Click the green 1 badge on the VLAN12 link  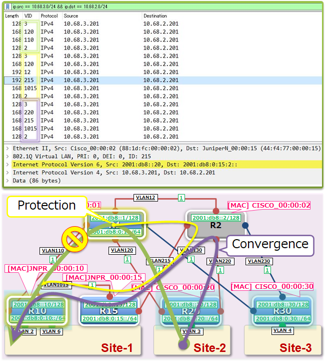tap(181, 198)
